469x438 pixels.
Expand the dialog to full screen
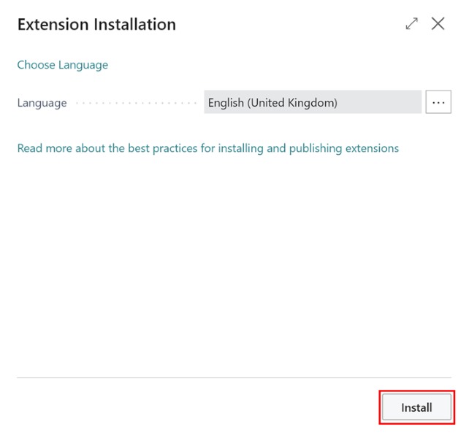point(412,24)
